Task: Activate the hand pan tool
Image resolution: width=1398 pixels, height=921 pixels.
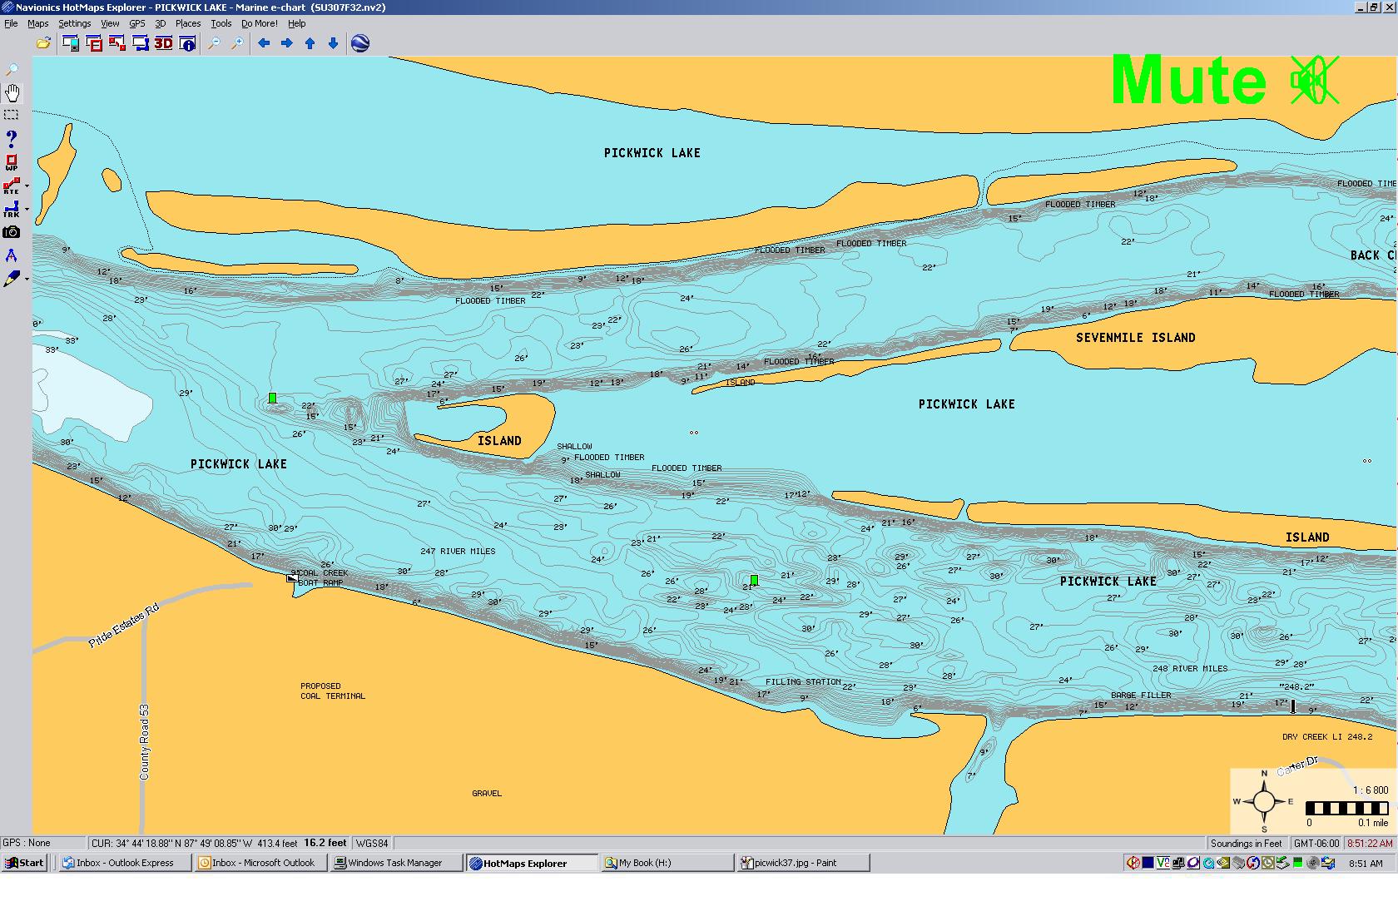Action: (12, 92)
